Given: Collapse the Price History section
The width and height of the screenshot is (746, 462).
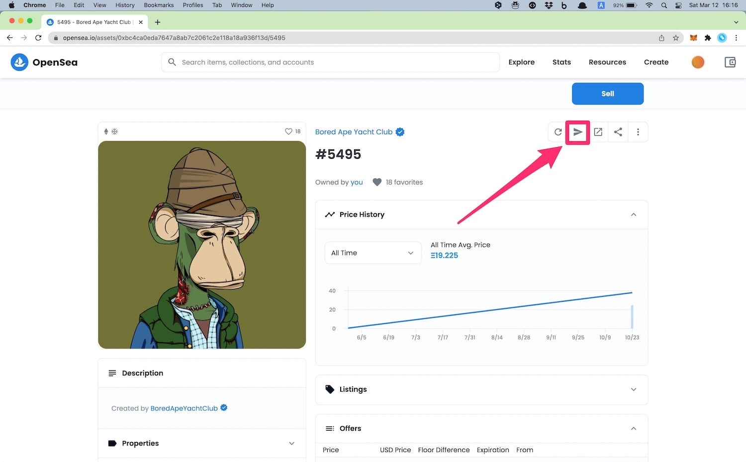Looking at the screenshot, I should 634,214.
